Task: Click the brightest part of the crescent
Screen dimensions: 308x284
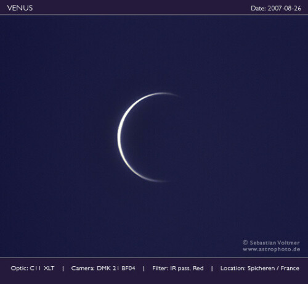Action: [x=120, y=137]
